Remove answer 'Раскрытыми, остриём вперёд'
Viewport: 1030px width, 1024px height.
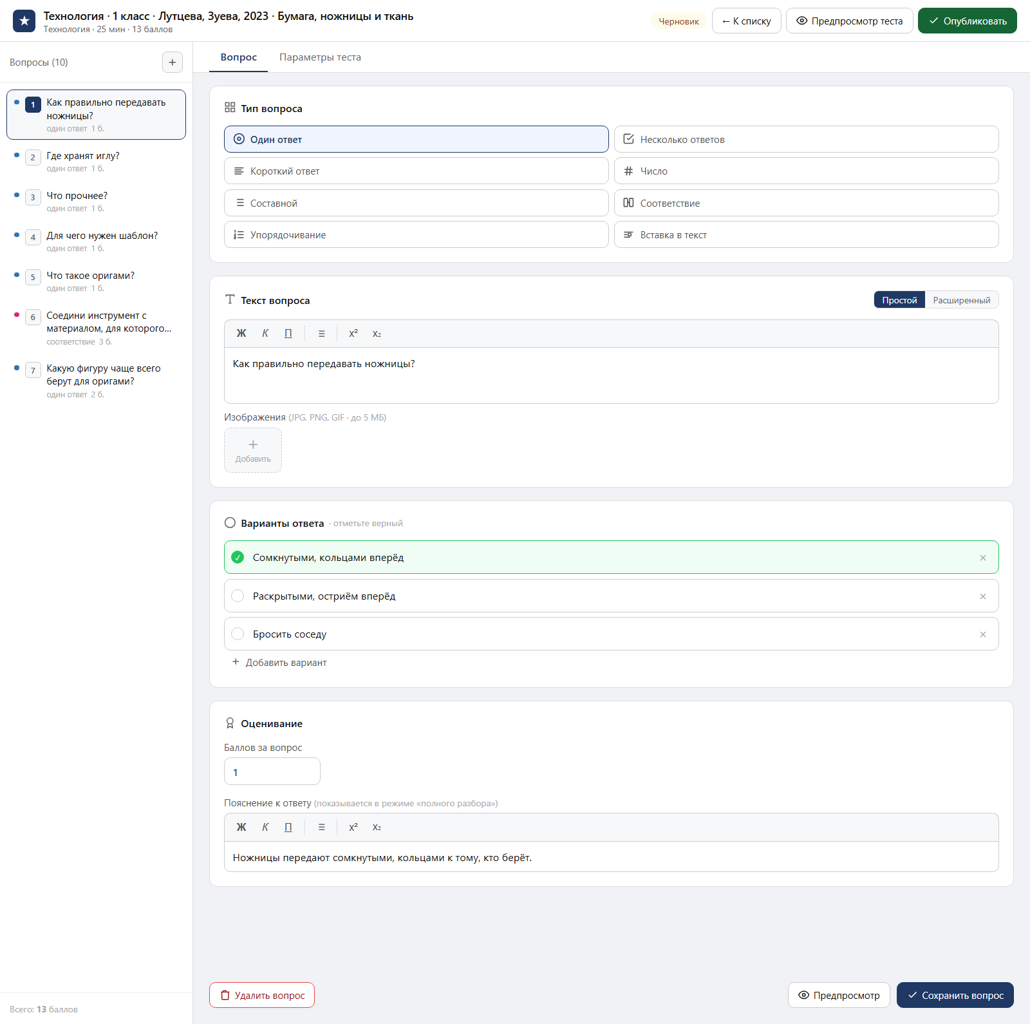(x=983, y=596)
